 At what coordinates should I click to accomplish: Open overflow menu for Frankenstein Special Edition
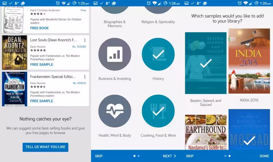pos(85,77)
